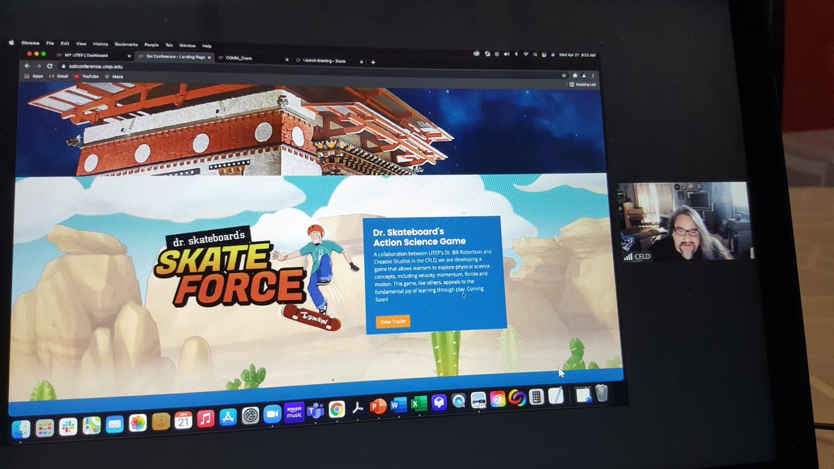Screen dimensions: 834x469
Task: Click Google Chrome icon in the Dock
Action: click(336, 410)
